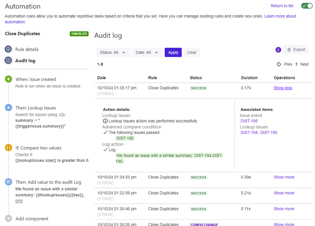Select the Lookup issues action icon
Viewport: 315px width, 226px height.
tap(9, 108)
